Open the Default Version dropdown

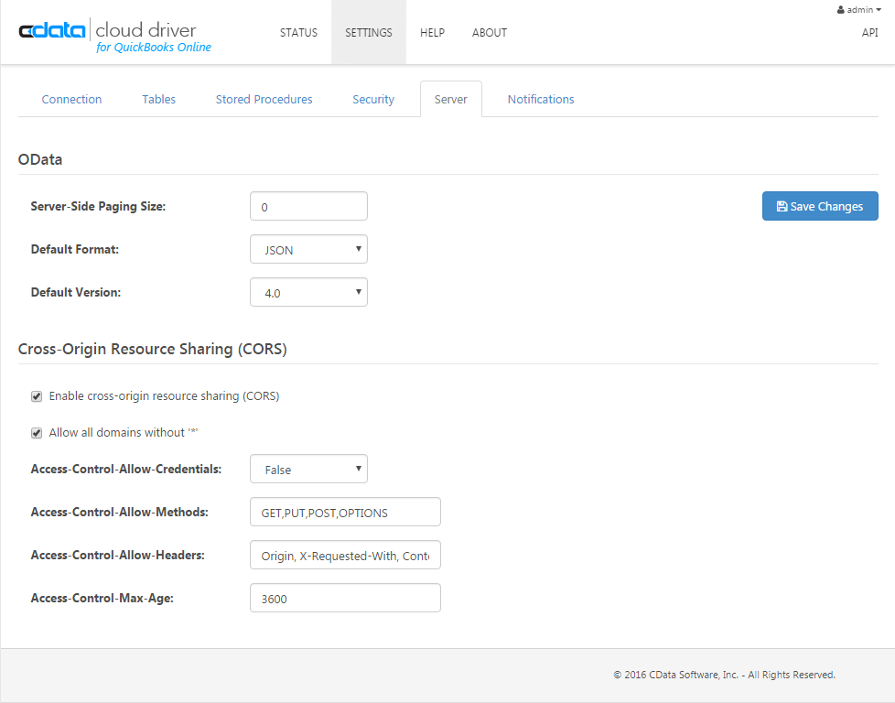[x=308, y=292]
